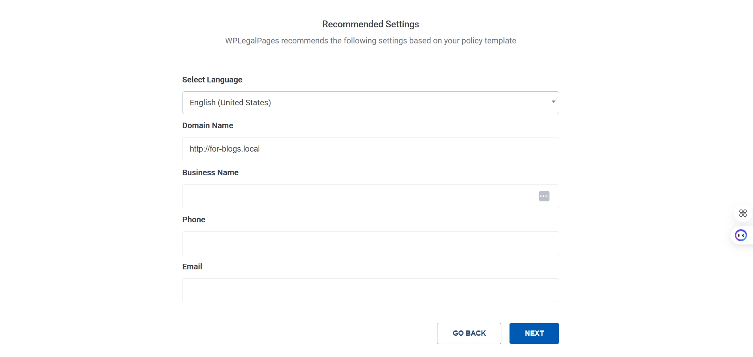Image resolution: width=753 pixels, height=357 pixels.
Task: Click the WPLegalPages recommendation subtitle text
Action: [x=370, y=41]
